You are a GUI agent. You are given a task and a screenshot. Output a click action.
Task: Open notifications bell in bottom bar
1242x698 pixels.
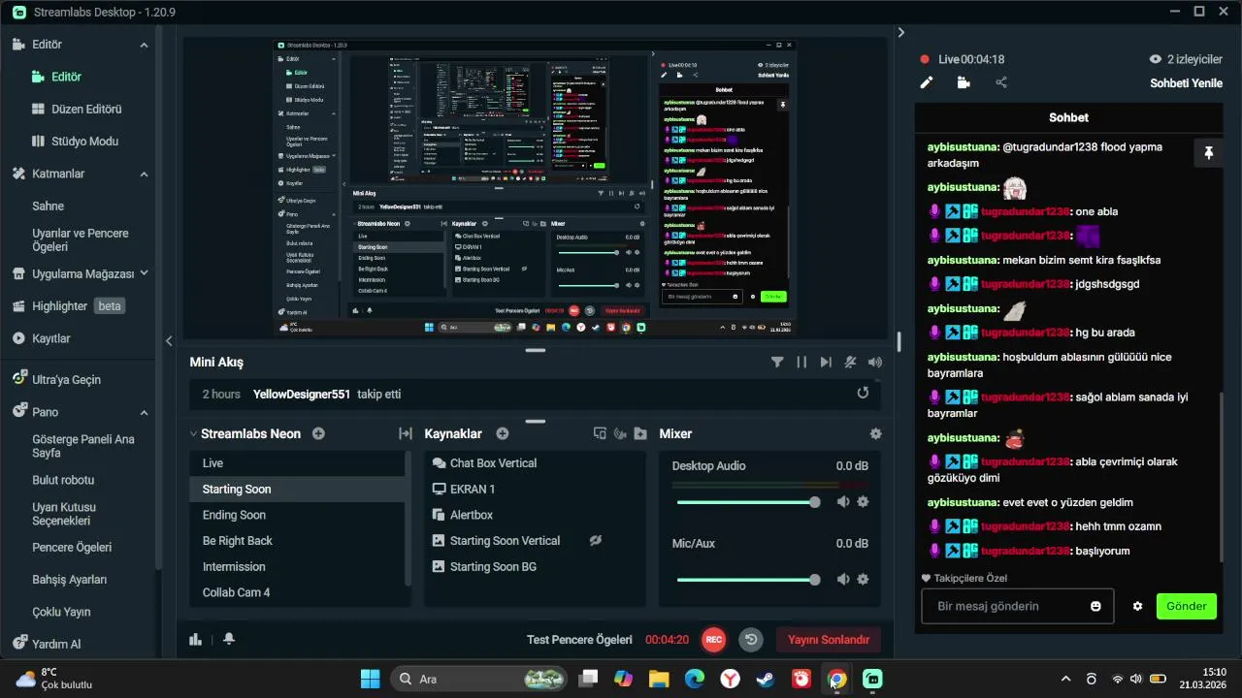(229, 639)
